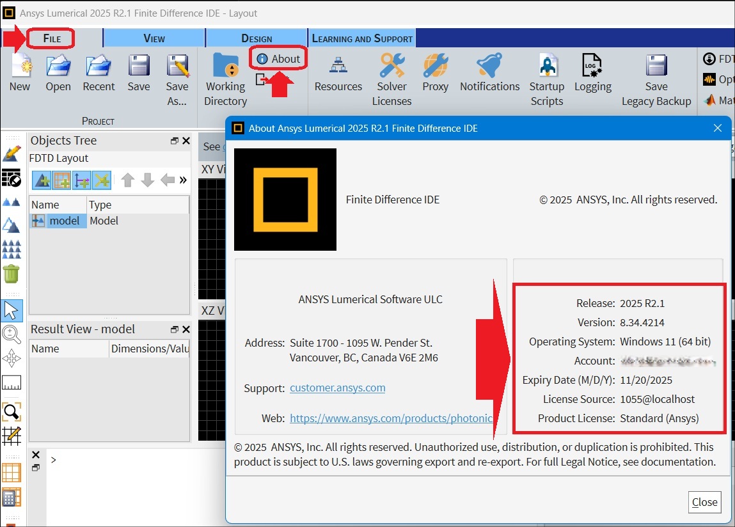
Task: Click the green trash delete icon
Action: [12, 274]
